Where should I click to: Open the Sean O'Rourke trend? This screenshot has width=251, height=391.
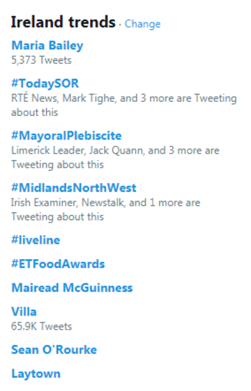pyautogui.click(x=54, y=350)
